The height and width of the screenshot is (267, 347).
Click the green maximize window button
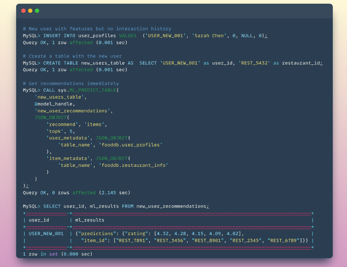[37, 11]
